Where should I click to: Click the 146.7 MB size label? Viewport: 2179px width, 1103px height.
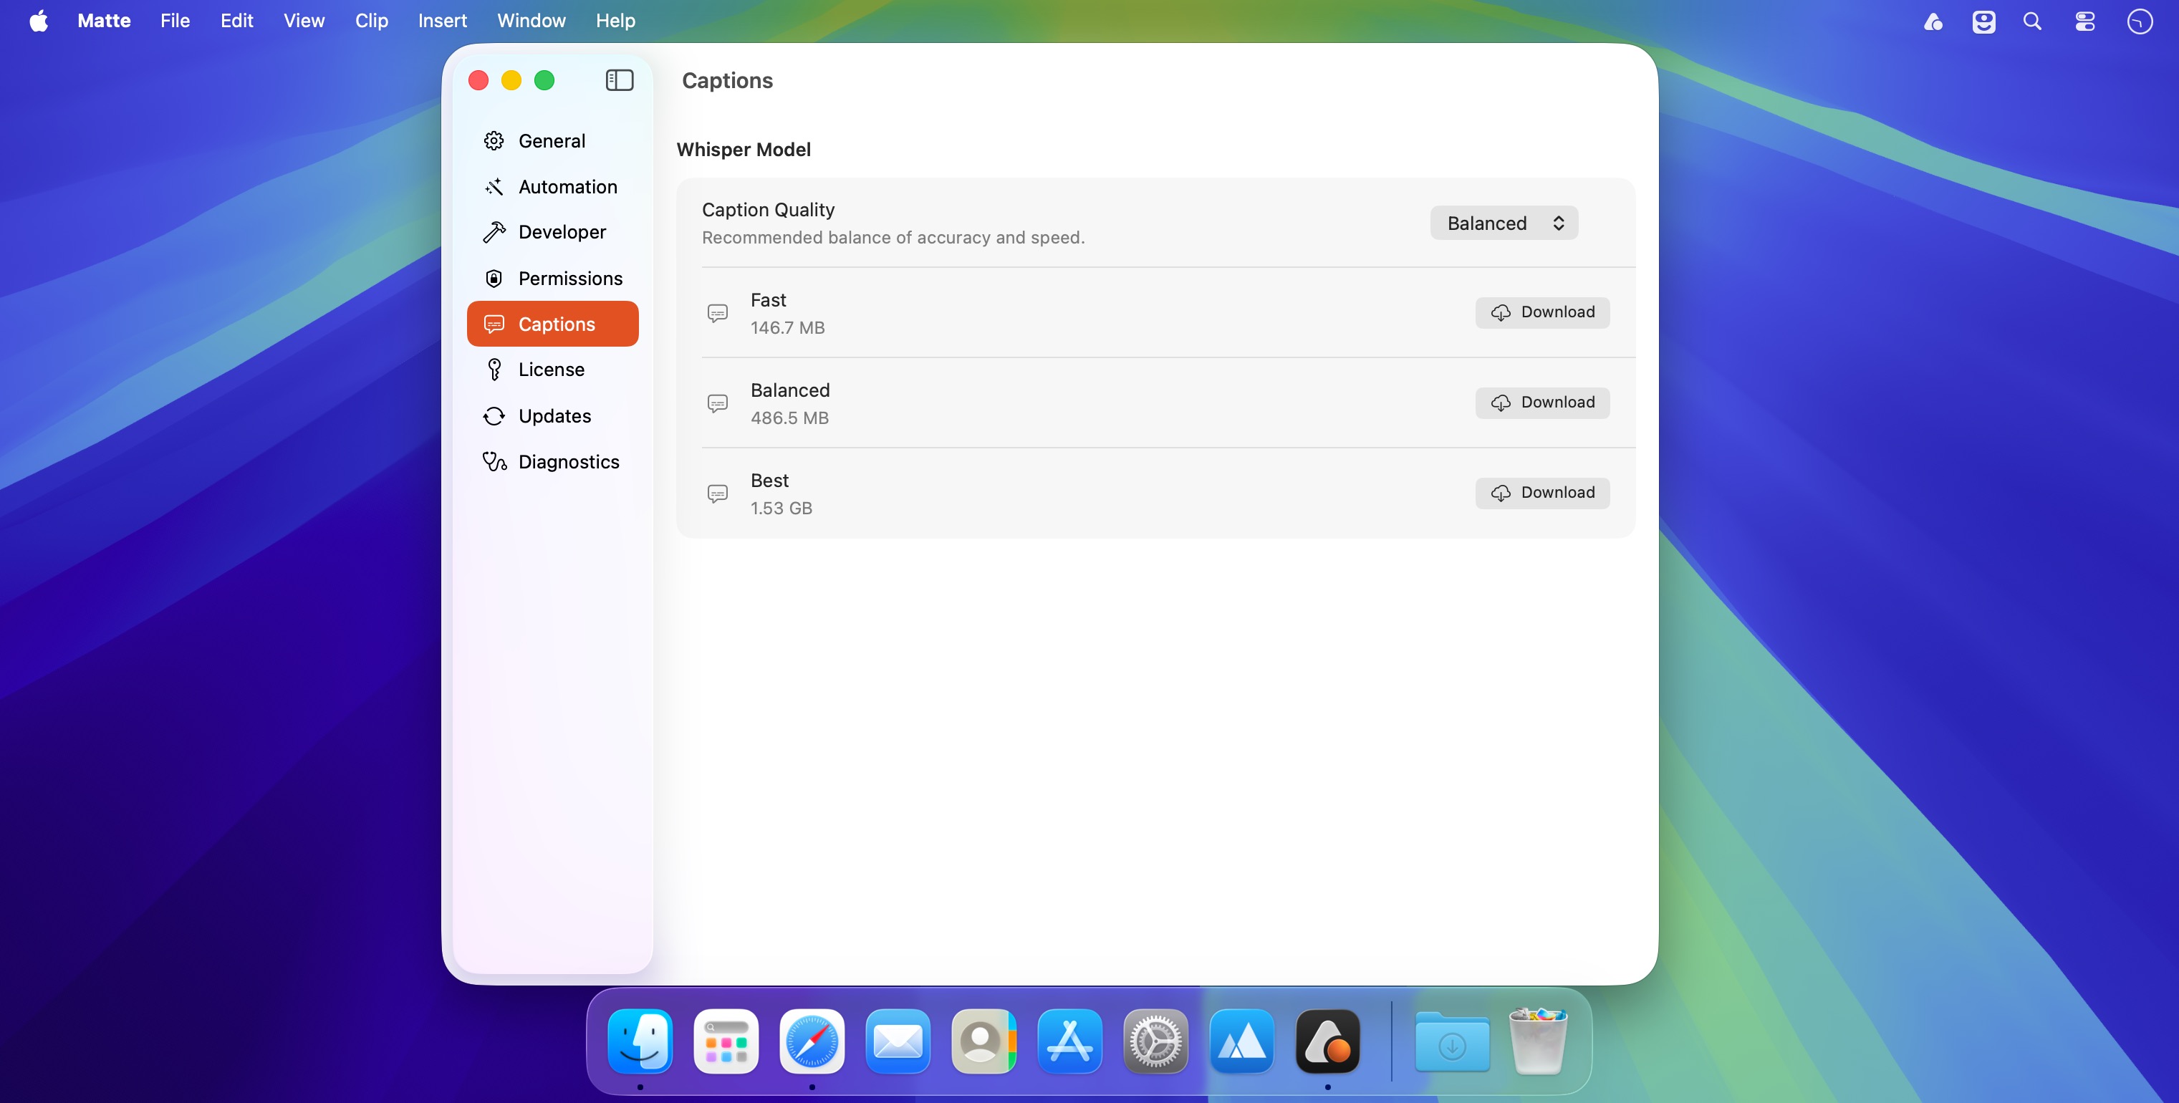[x=787, y=327]
